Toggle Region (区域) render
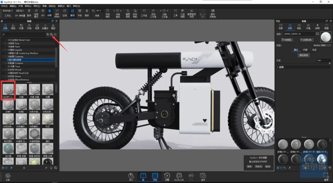 click(65, 13)
